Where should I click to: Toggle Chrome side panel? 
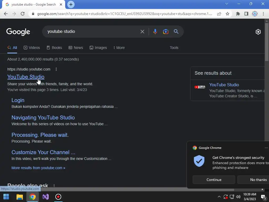point(246,14)
